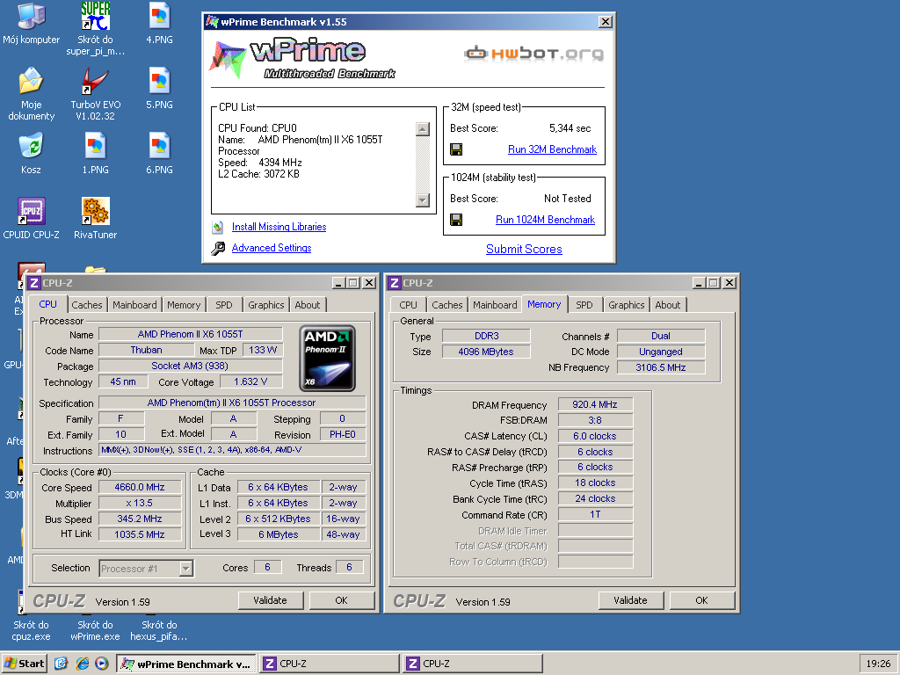Select second CPU-Z taskbar button

click(473, 664)
